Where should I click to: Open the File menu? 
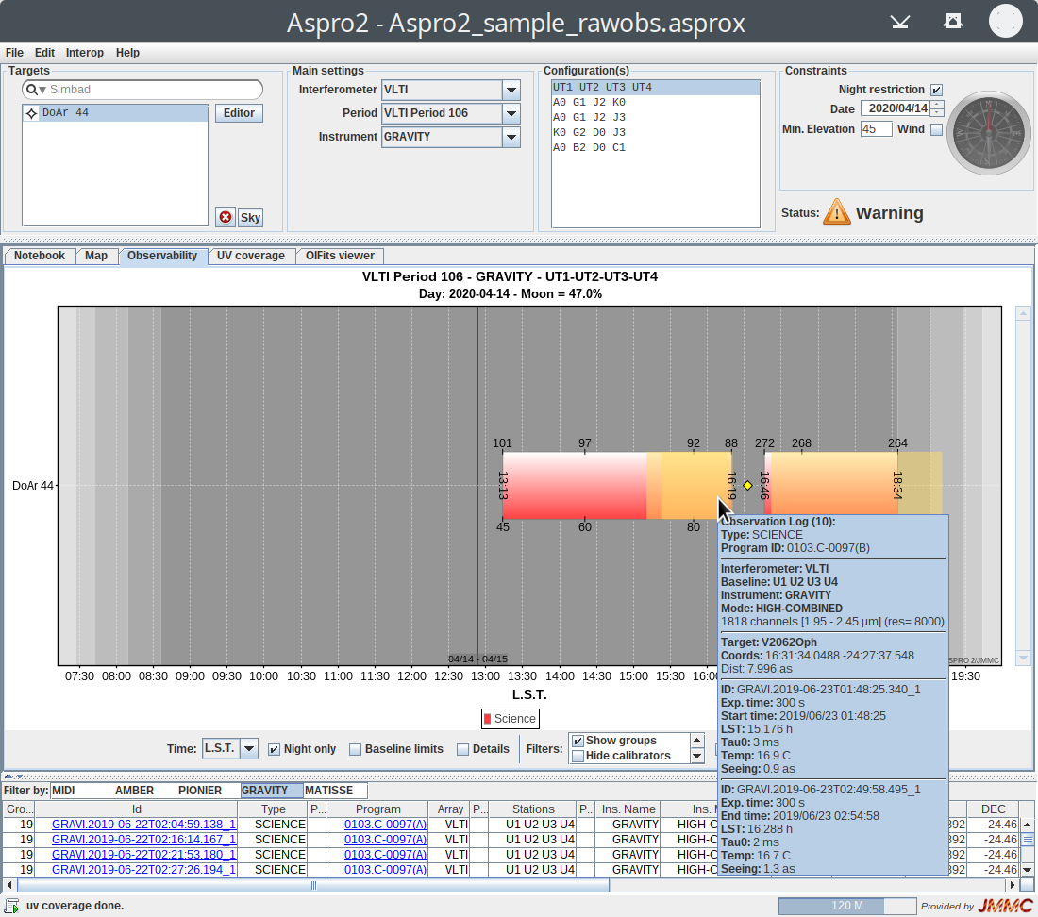pyautogui.click(x=14, y=53)
